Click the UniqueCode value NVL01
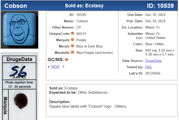This screenshot has height=120, width=179. coord(82,34)
